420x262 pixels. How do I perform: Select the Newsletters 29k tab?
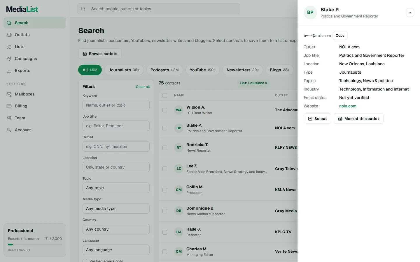coord(243,70)
